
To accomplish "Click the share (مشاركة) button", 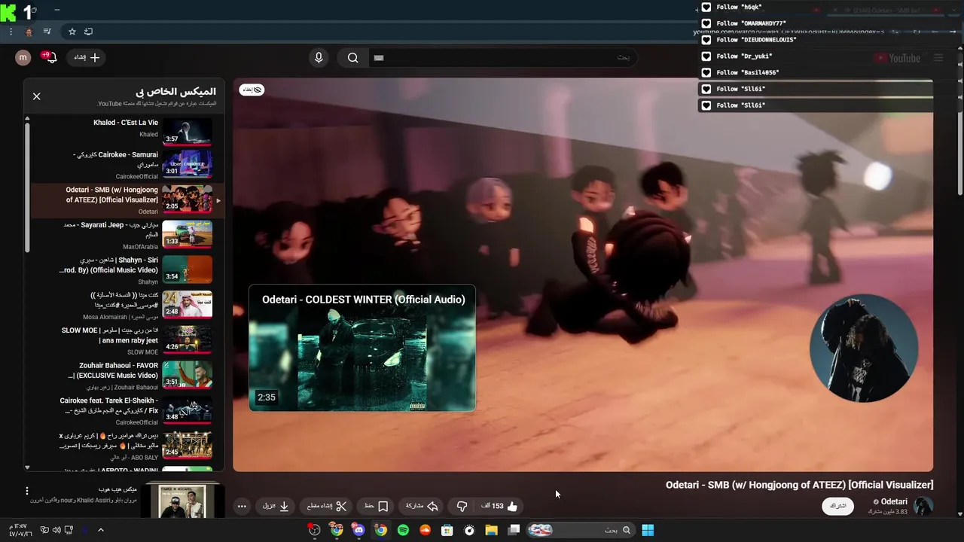I will 422,506.
